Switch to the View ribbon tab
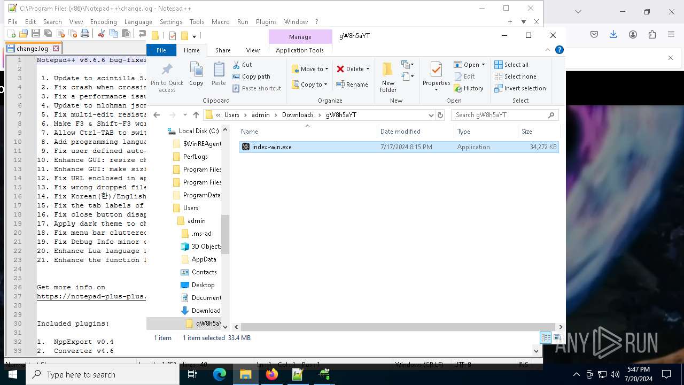Viewport: 684px width, 385px height. [253, 50]
